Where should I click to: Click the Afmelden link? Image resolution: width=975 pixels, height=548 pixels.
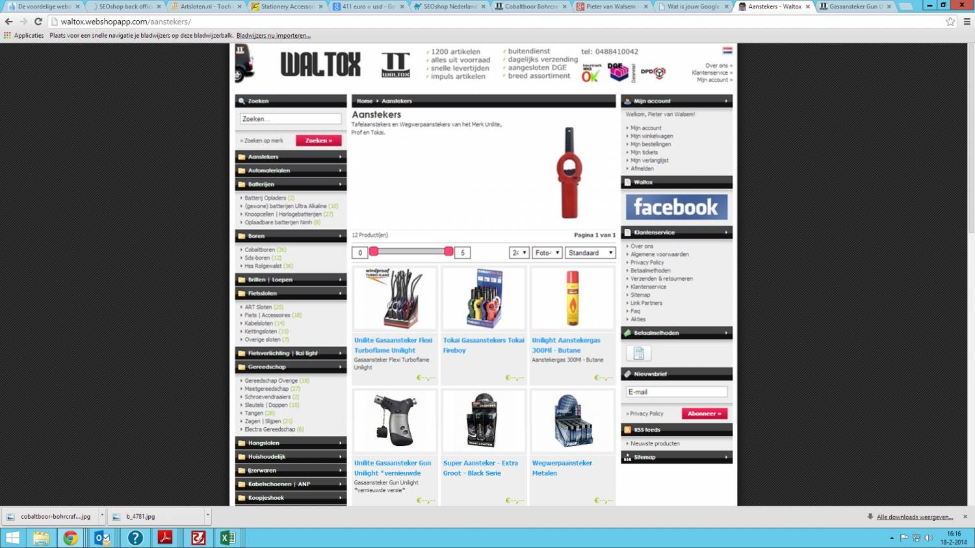click(642, 169)
